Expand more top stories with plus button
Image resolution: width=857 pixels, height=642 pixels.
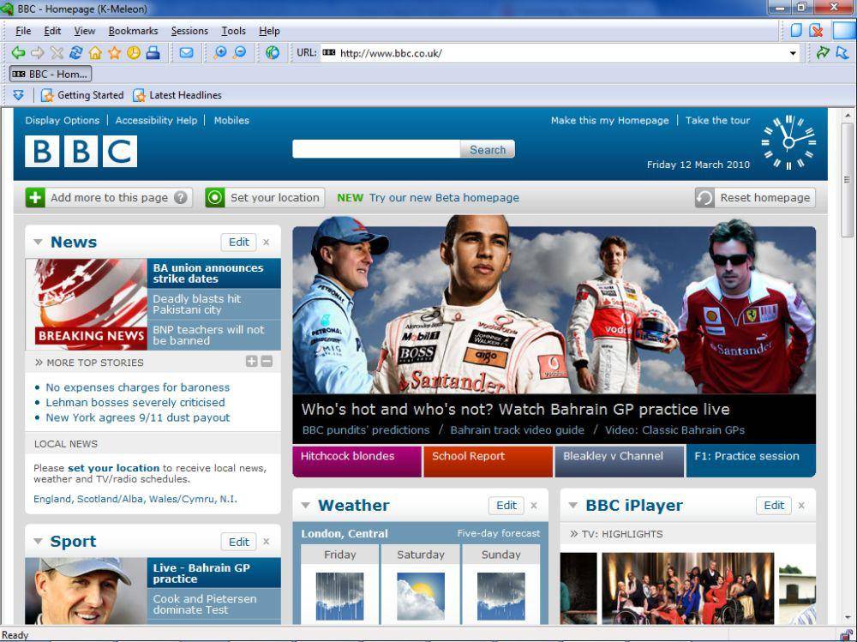pos(251,362)
